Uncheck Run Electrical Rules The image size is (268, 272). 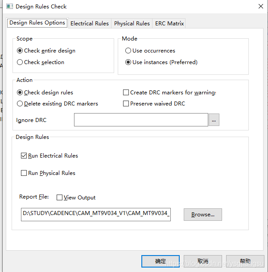click(x=24, y=156)
